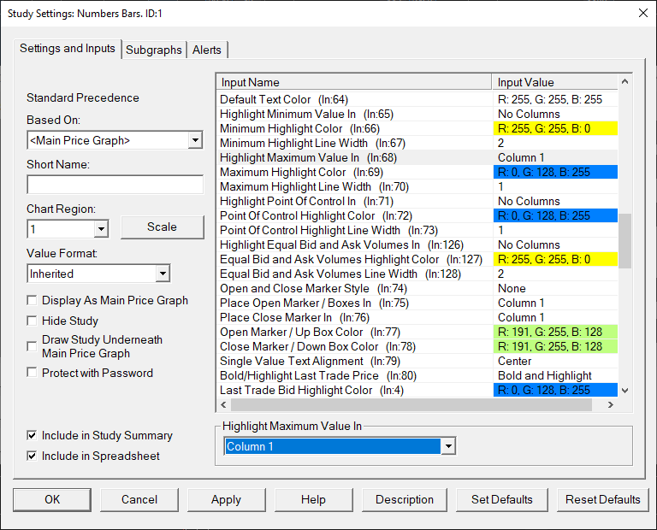Image resolution: width=657 pixels, height=530 pixels.
Task: Click the 'Bold and Highlight' value cell
Action: pyautogui.click(x=555, y=375)
